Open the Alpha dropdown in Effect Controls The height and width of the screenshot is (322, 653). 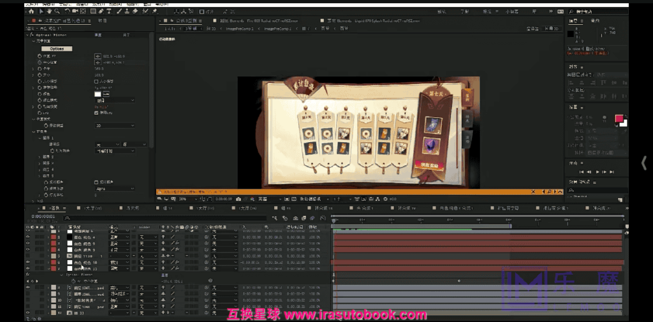[x=115, y=189]
